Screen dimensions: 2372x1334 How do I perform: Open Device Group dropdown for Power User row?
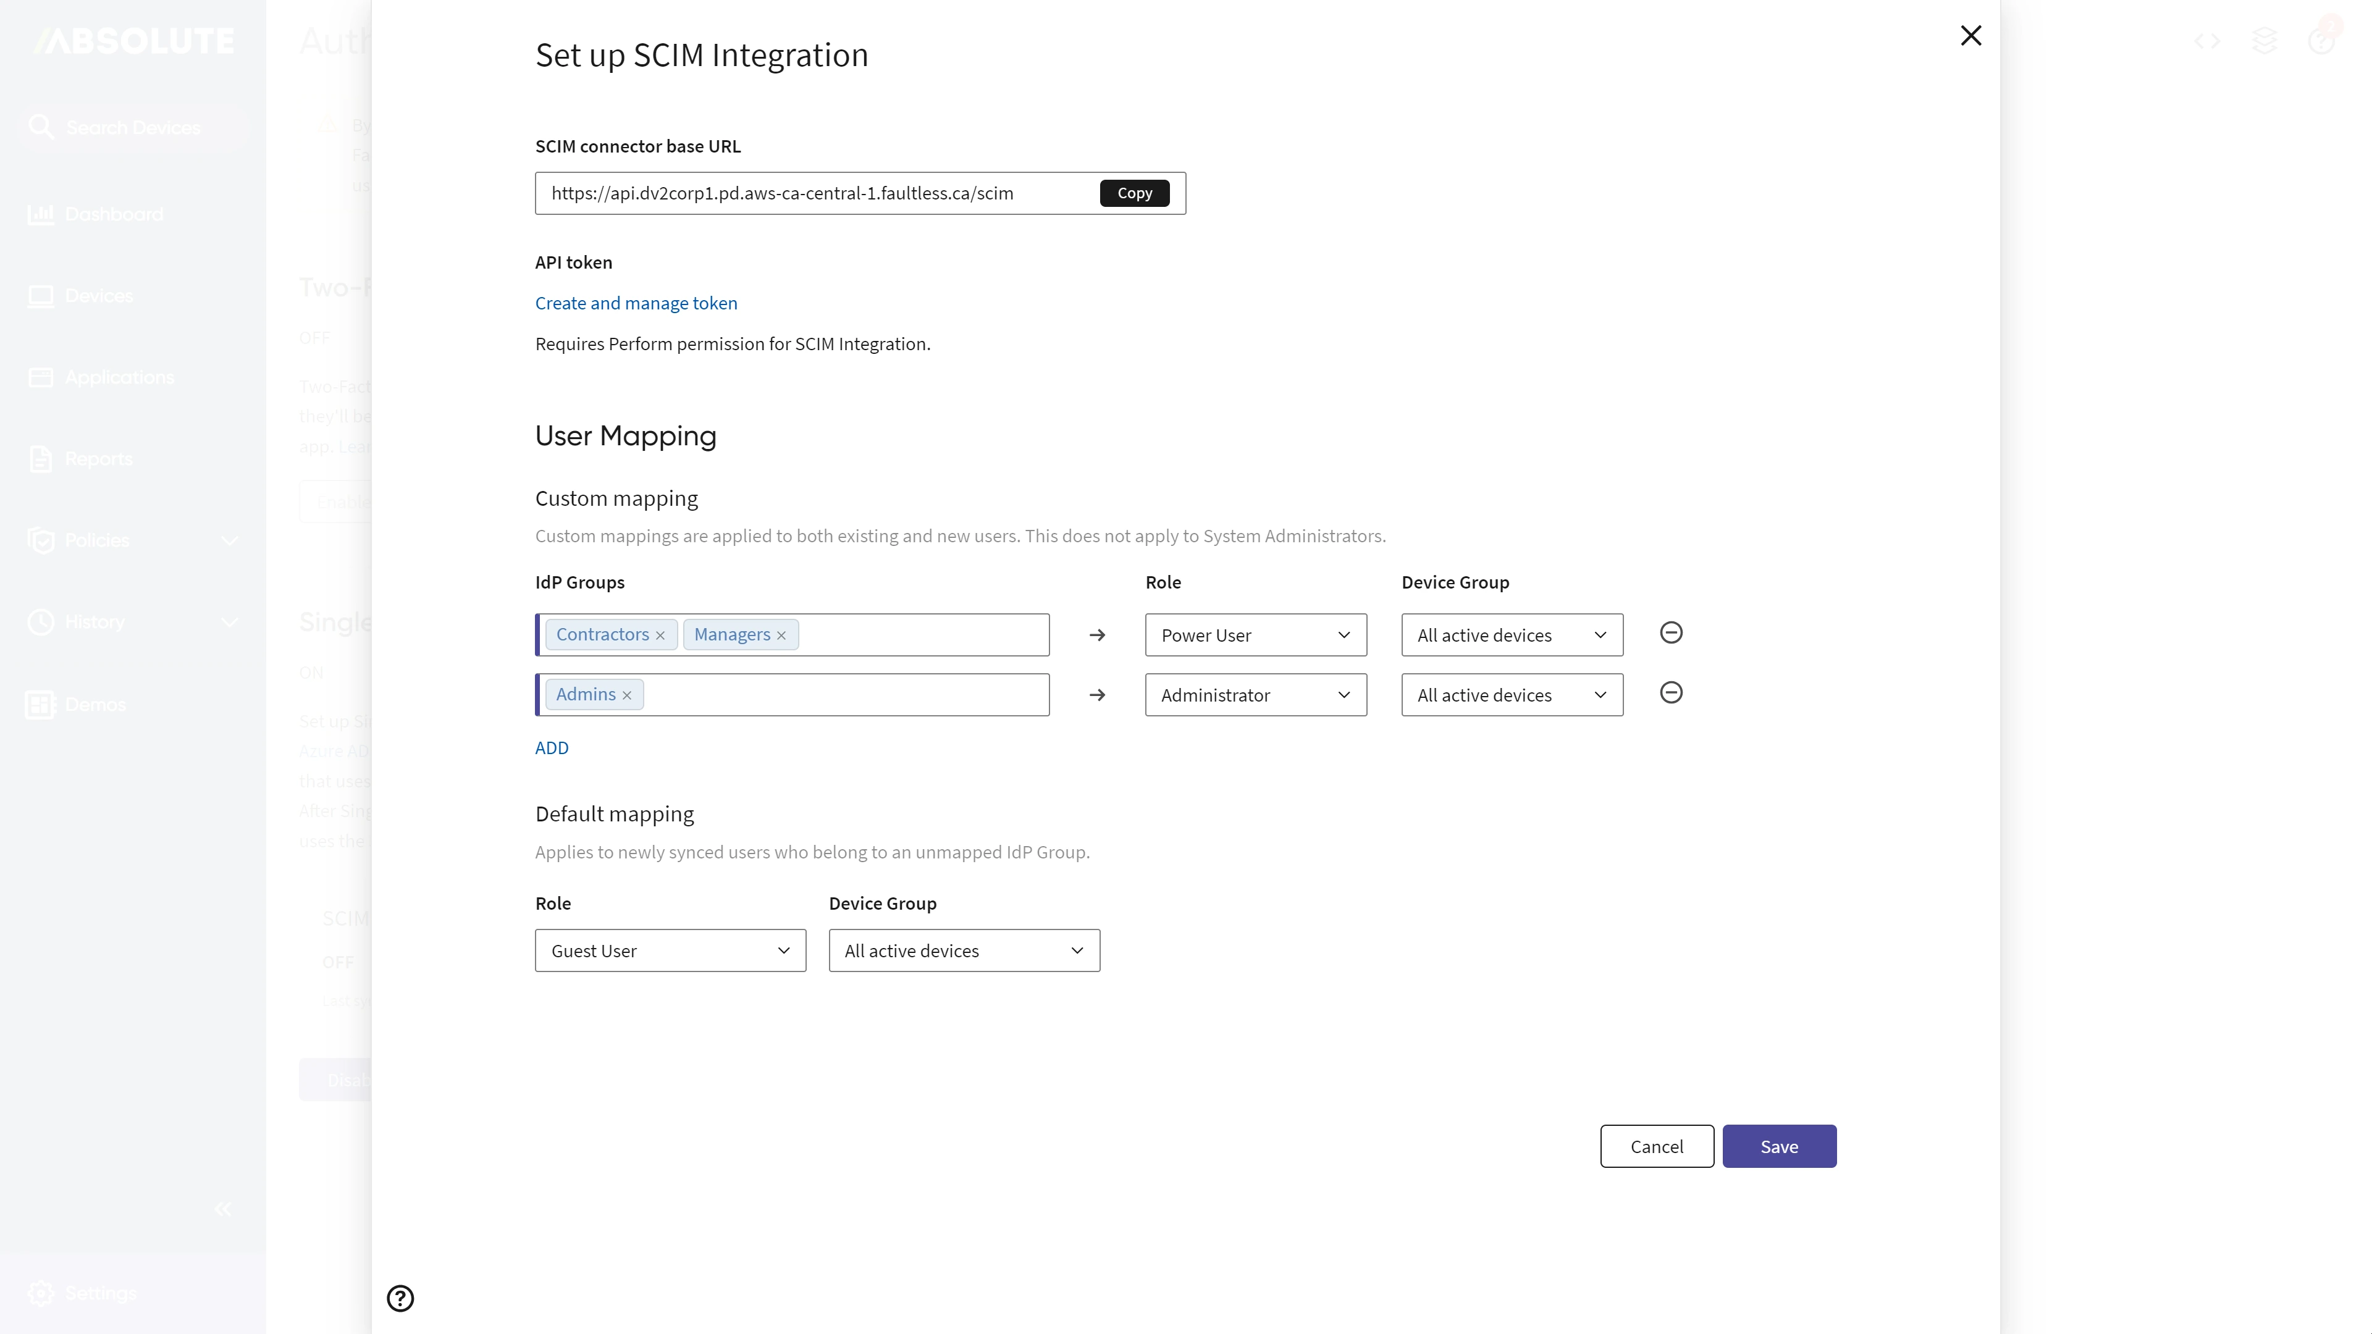[x=1512, y=636]
